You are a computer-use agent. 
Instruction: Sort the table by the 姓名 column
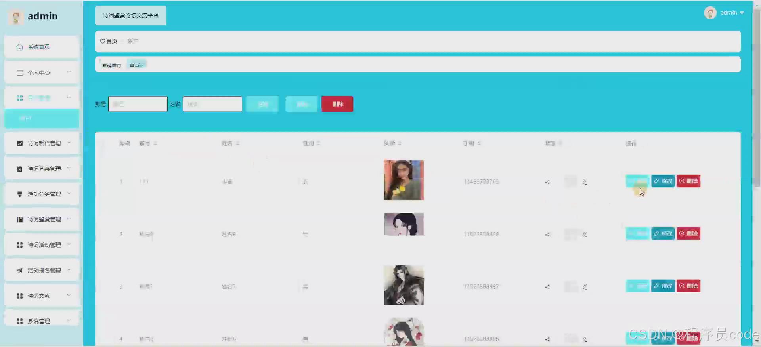pyautogui.click(x=237, y=143)
